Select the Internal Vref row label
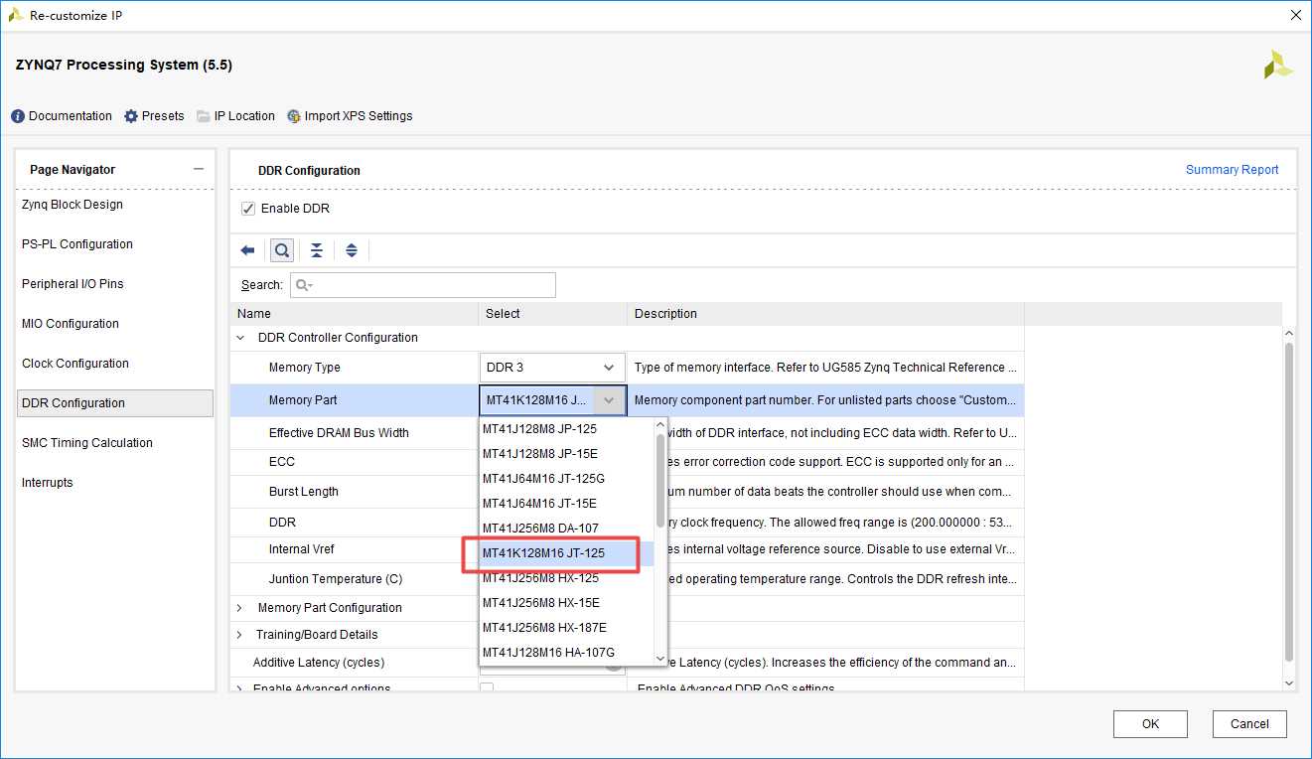Image resolution: width=1312 pixels, height=759 pixels. tap(301, 549)
